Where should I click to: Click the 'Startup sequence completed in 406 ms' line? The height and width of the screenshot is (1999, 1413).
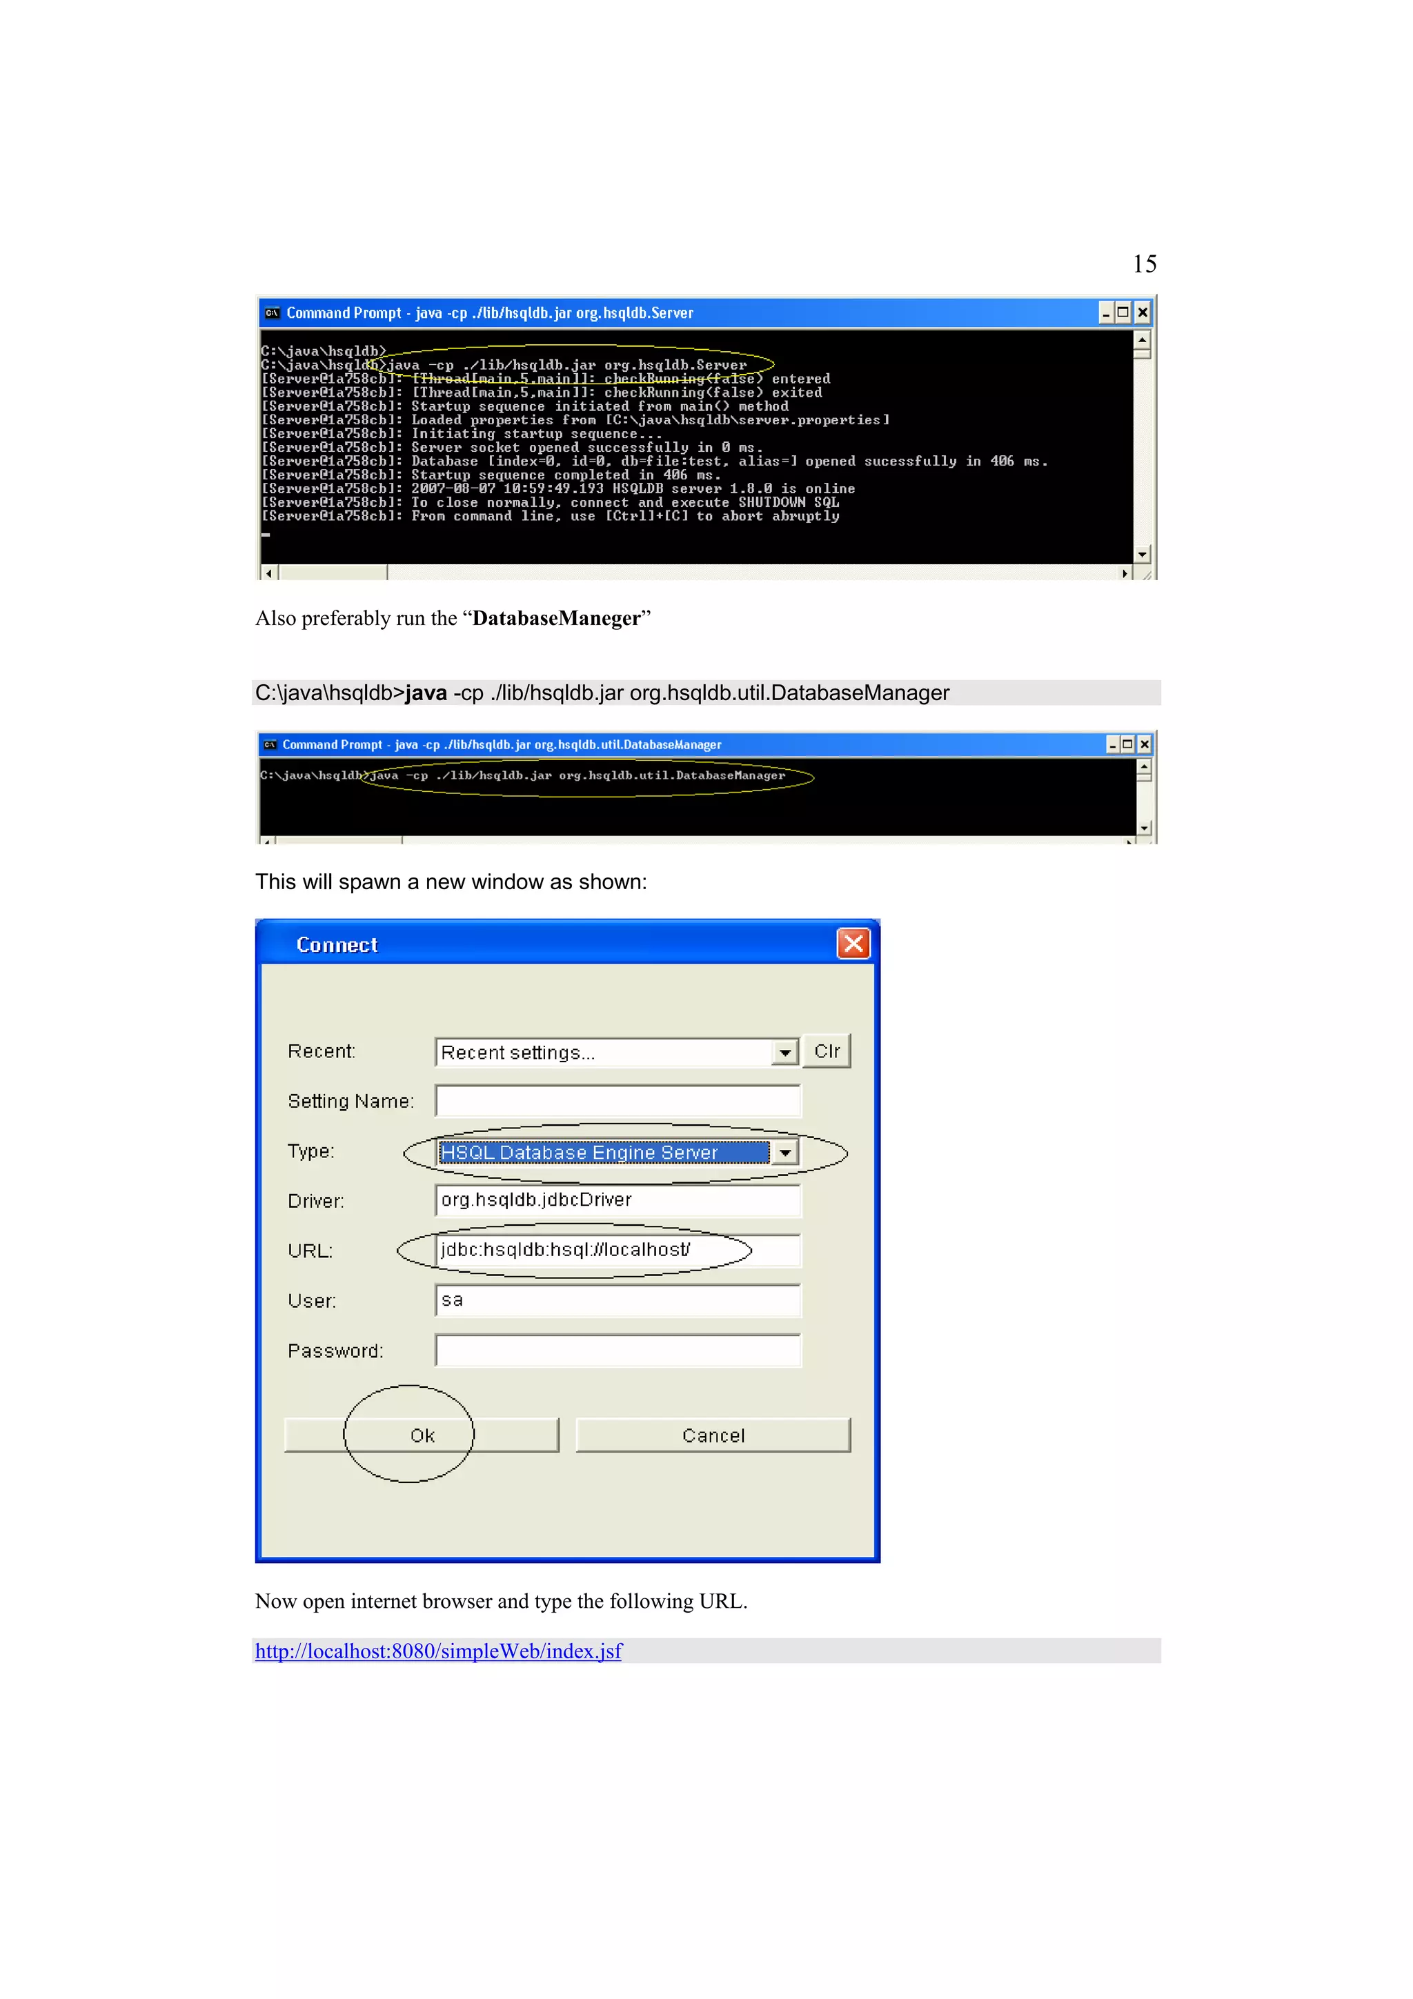point(491,475)
